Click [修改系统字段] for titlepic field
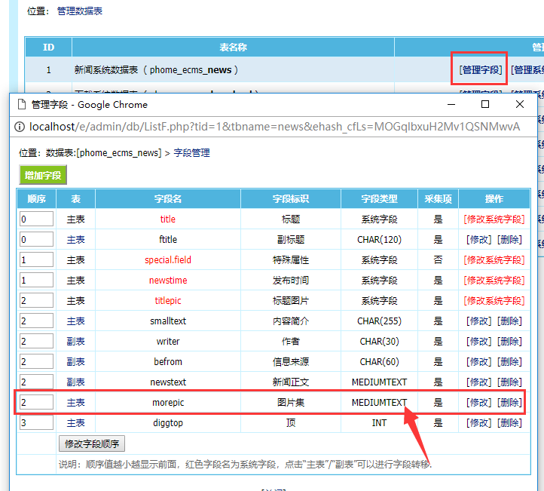This screenshot has width=544, height=491. pos(494,301)
